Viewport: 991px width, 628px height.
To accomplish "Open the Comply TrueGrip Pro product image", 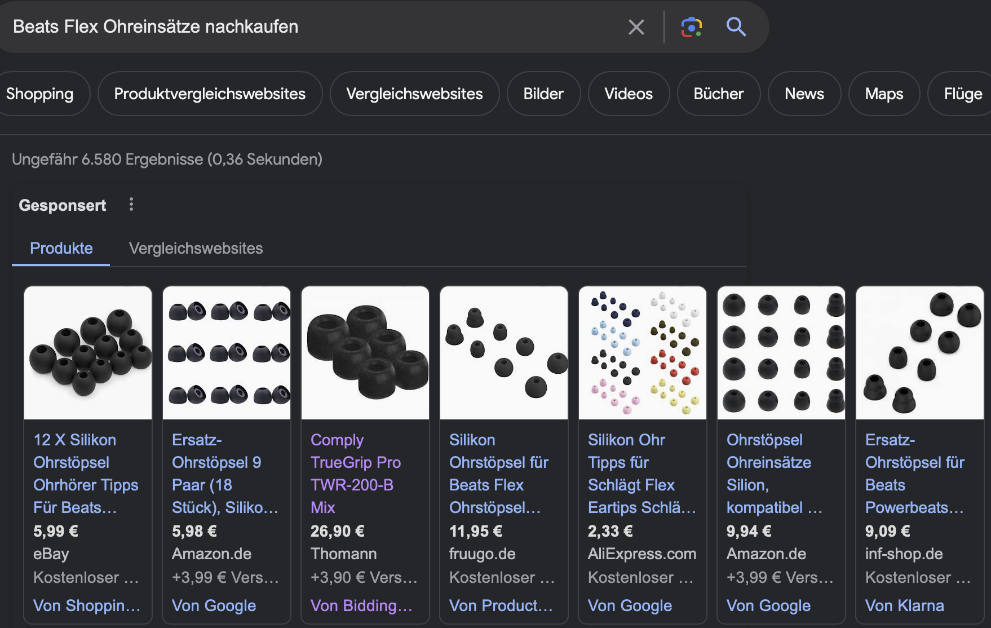I will tap(365, 353).
